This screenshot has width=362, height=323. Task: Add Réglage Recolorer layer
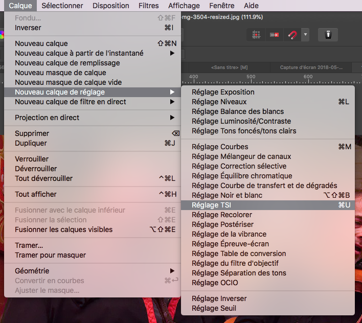(x=268, y=215)
